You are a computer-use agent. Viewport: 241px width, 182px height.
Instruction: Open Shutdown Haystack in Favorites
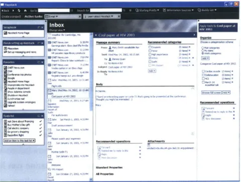click(x=18, y=95)
